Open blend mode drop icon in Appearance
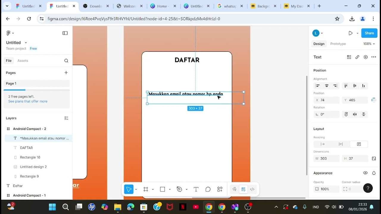This screenshot has height=214, width=381. click(x=374, y=173)
